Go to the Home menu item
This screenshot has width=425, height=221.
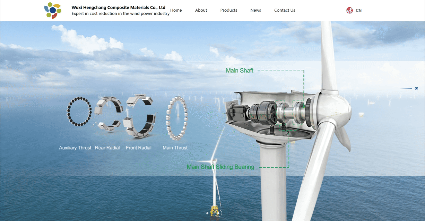pos(176,10)
